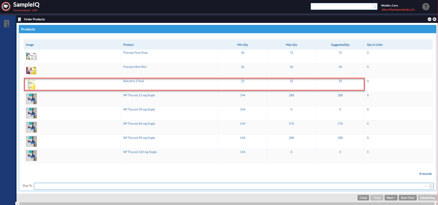This screenshot has height=205, width=438.
Task: Select NP Thyroid 120 mg Single
Action: point(140,152)
